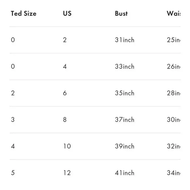
Task: Select the 41inch bust cell
Action: tap(125, 173)
